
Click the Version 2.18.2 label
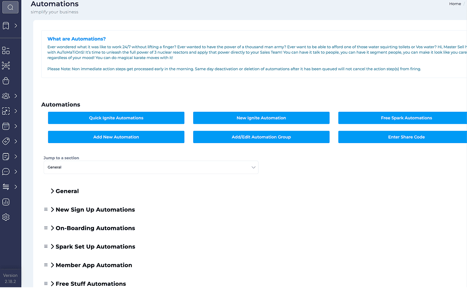(10, 278)
